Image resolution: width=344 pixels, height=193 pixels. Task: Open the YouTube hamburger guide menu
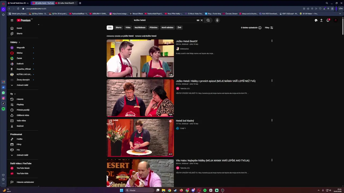[12, 20]
